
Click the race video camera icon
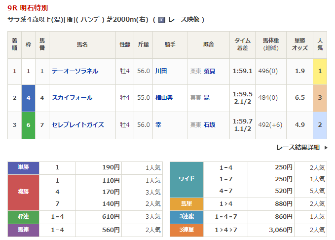[x=161, y=20]
